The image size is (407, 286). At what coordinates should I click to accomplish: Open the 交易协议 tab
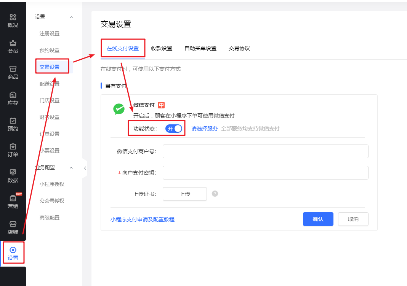pos(239,48)
